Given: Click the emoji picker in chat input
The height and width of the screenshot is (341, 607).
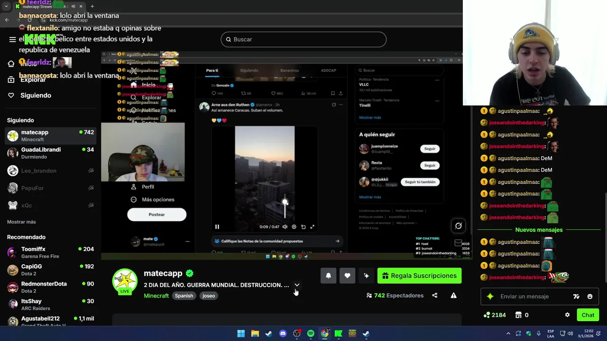Looking at the screenshot, I should pos(590,296).
